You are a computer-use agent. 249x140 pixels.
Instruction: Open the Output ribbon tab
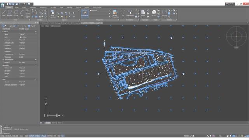79,7
